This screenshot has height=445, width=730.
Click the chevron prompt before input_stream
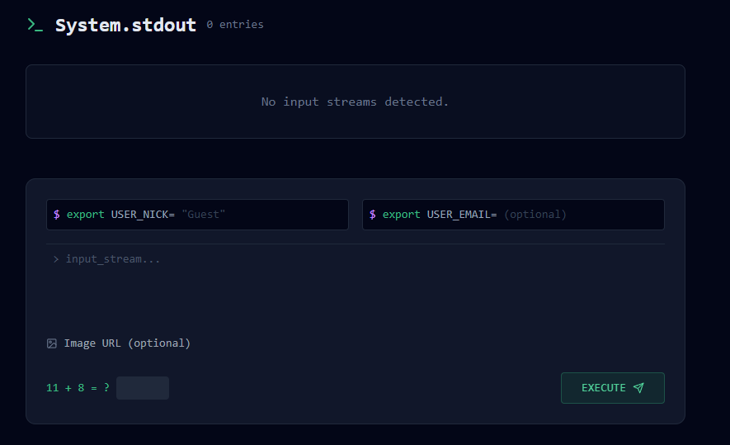point(56,259)
